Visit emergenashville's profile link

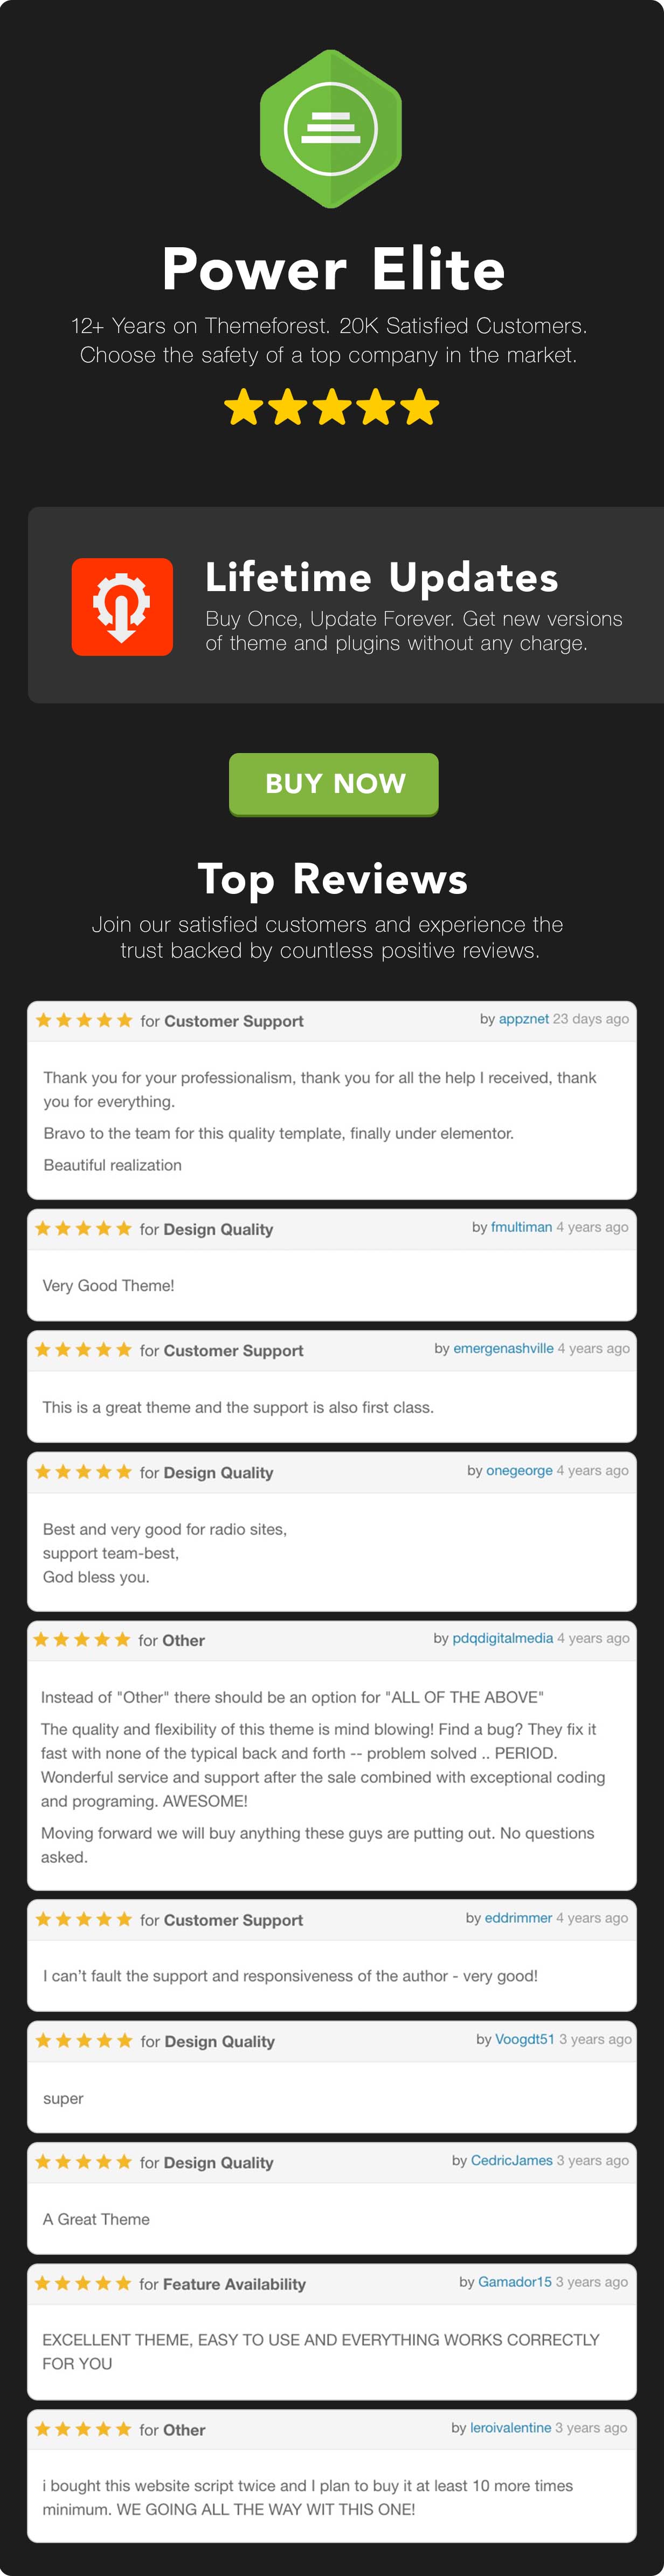(x=503, y=1348)
